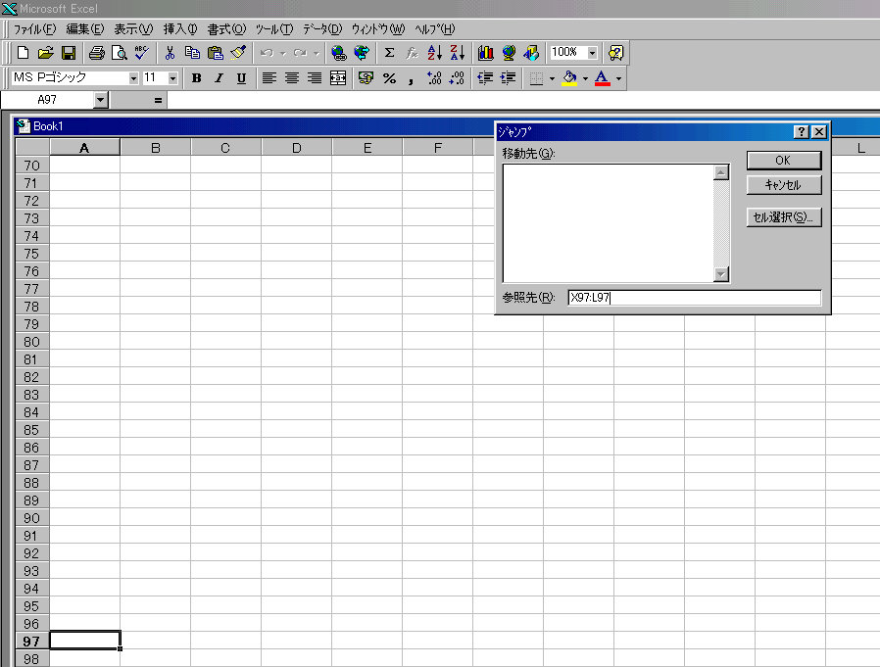The height and width of the screenshot is (667, 880).
Task: Toggle underline formatting
Action: pyautogui.click(x=241, y=78)
